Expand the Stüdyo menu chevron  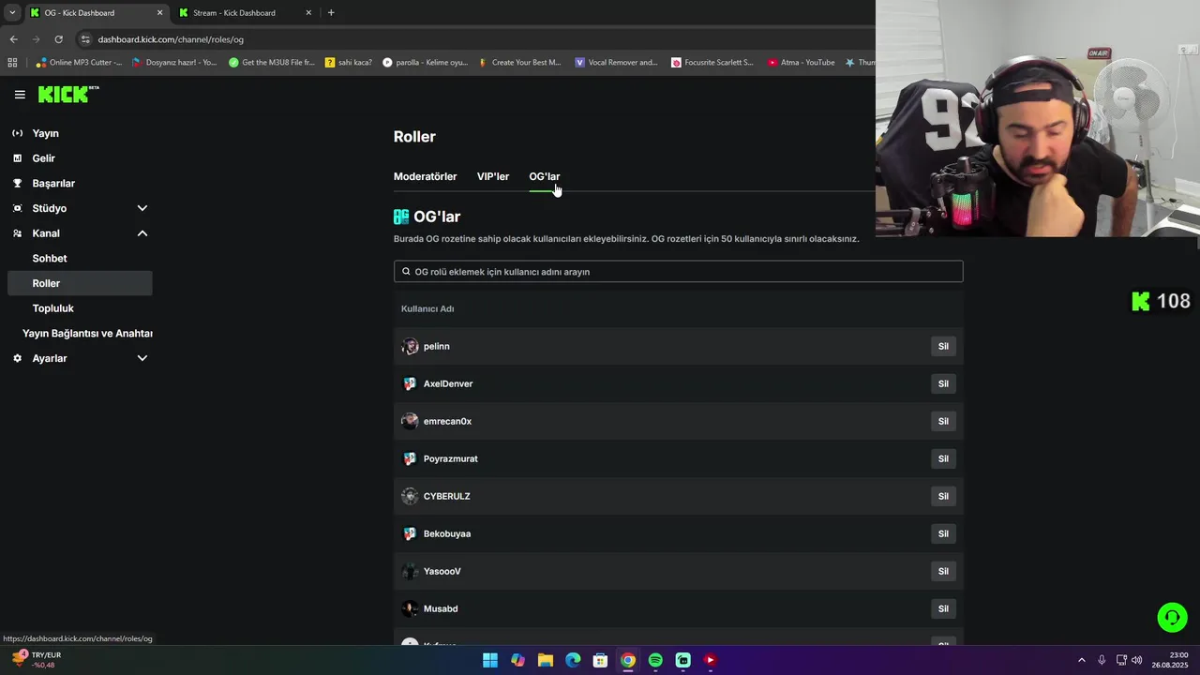142,208
